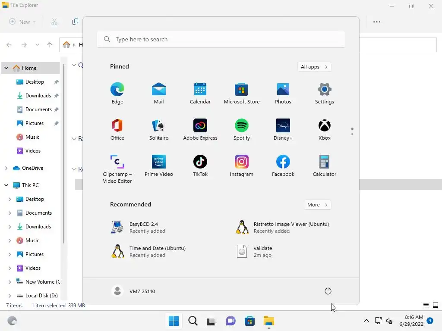Viewport: 442px width, 331px height.
Task: Expand Documents under This PC
Action: [x=9, y=213]
